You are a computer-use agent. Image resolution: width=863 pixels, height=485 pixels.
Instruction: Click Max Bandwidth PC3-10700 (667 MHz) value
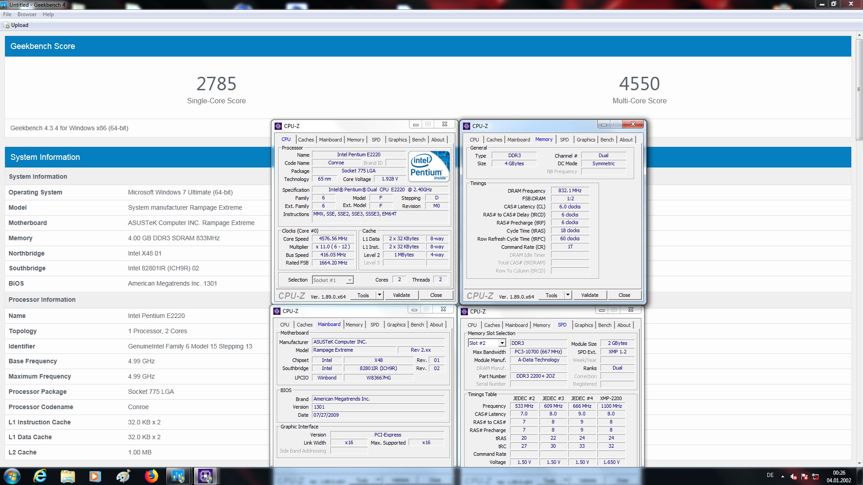pos(538,352)
